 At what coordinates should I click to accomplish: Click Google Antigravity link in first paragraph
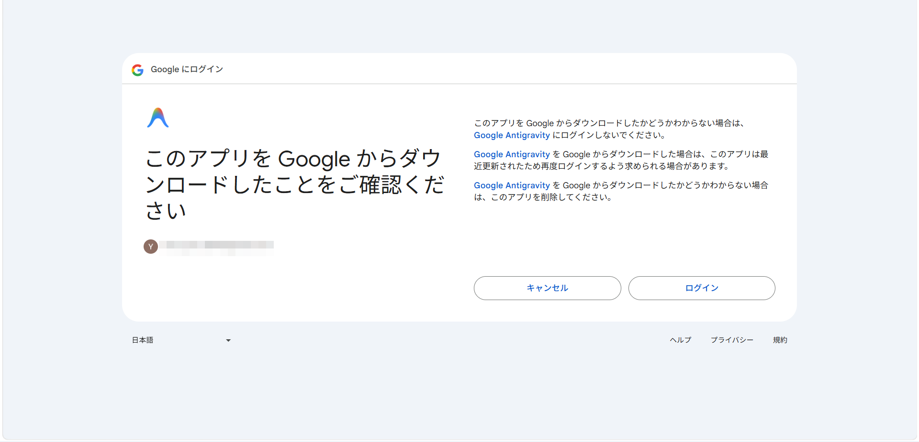[x=512, y=135]
